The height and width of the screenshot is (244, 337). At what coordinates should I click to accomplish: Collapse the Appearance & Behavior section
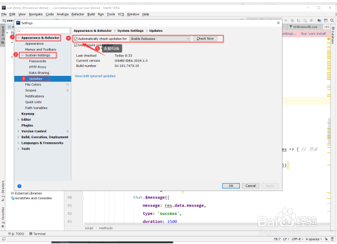click(x=18, y=38)
